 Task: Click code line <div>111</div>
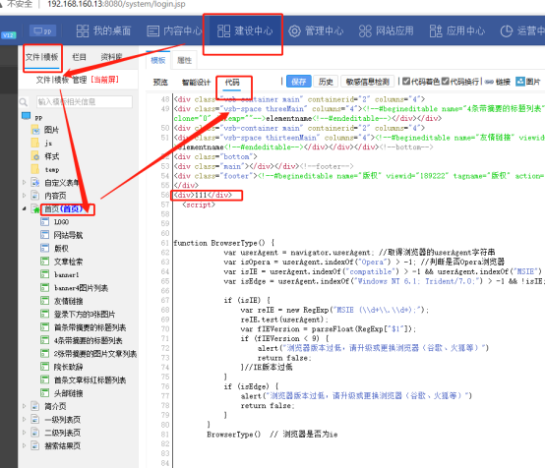[203, 195]
